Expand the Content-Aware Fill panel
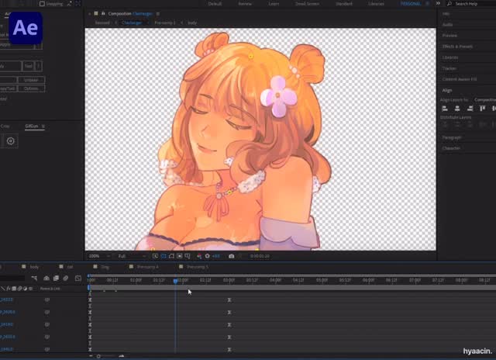The height and width of the screenshot is (360, 496). tap(460, 79)
